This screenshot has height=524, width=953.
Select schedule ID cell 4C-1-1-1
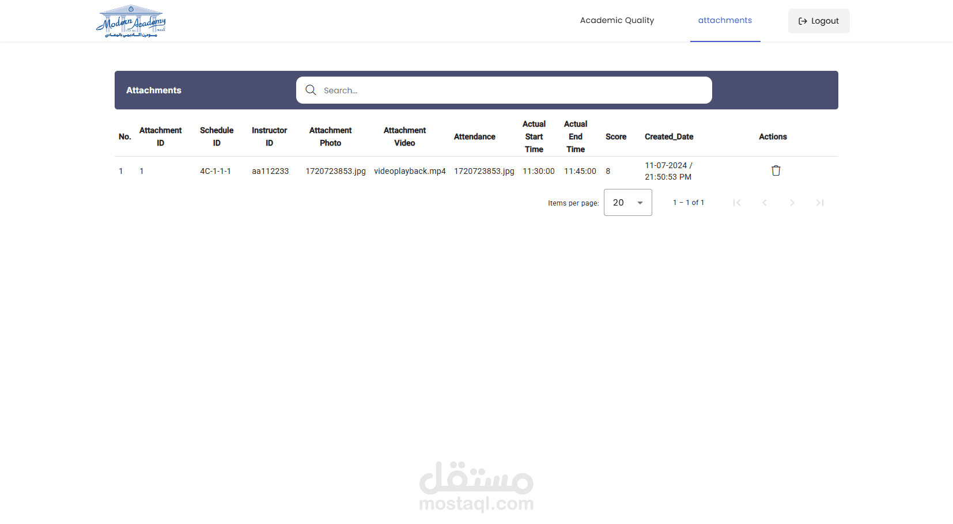tap(215, 171)
